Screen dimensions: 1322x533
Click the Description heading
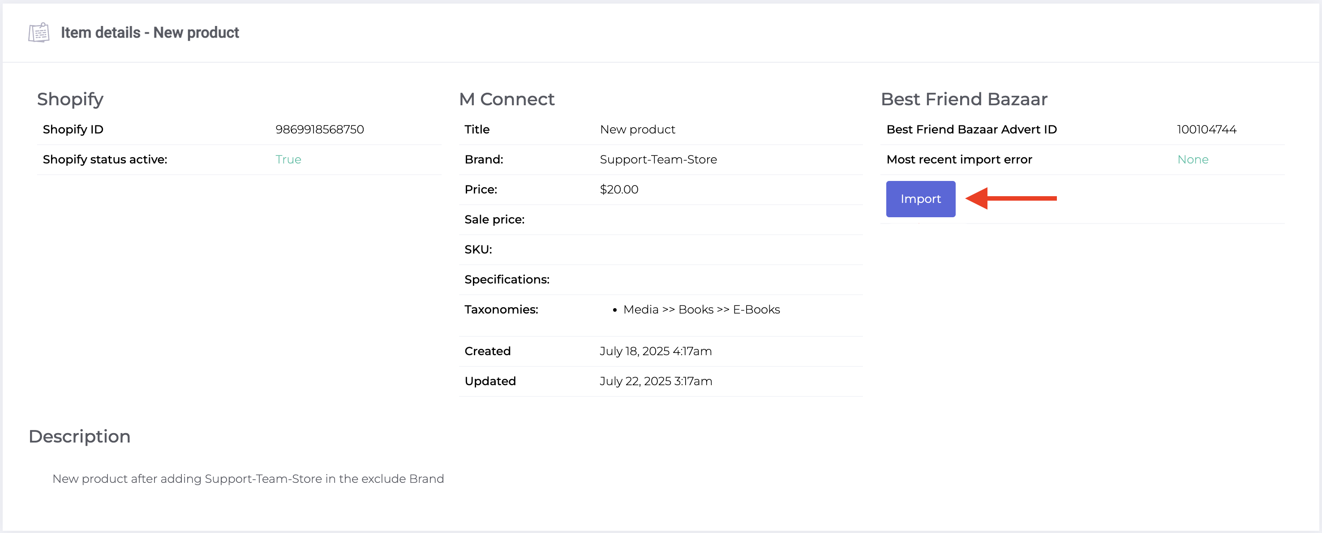80,436
